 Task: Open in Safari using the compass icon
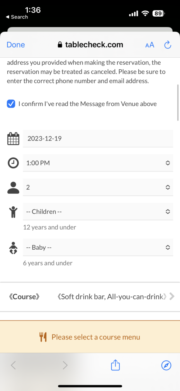coord(166,365)
